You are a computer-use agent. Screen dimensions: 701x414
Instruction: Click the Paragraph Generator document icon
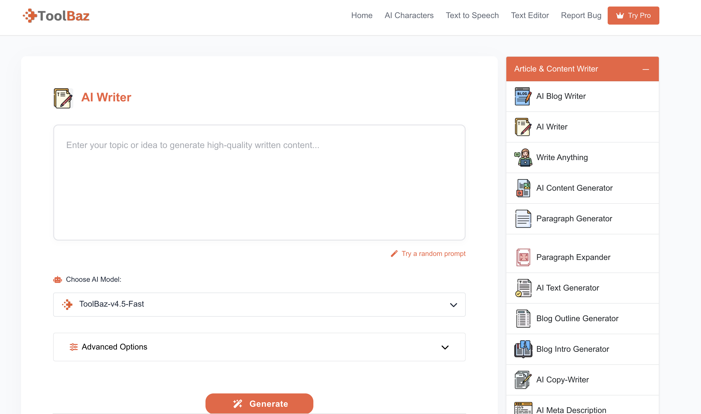[523, 219]
